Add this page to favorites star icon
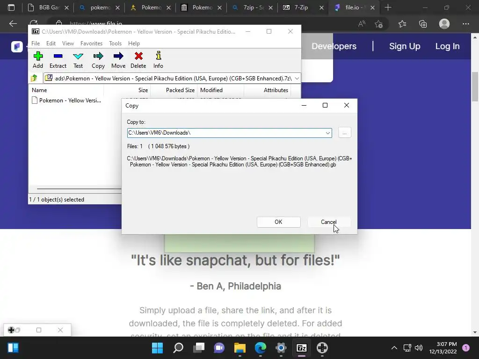This screenshot has width=479, height=359. (378, 24)
